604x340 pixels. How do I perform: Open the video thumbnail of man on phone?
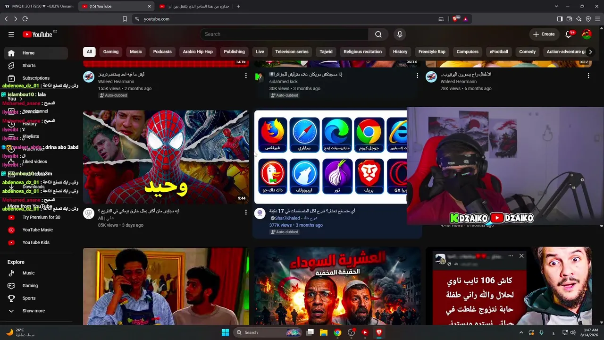tap(166, 287)
